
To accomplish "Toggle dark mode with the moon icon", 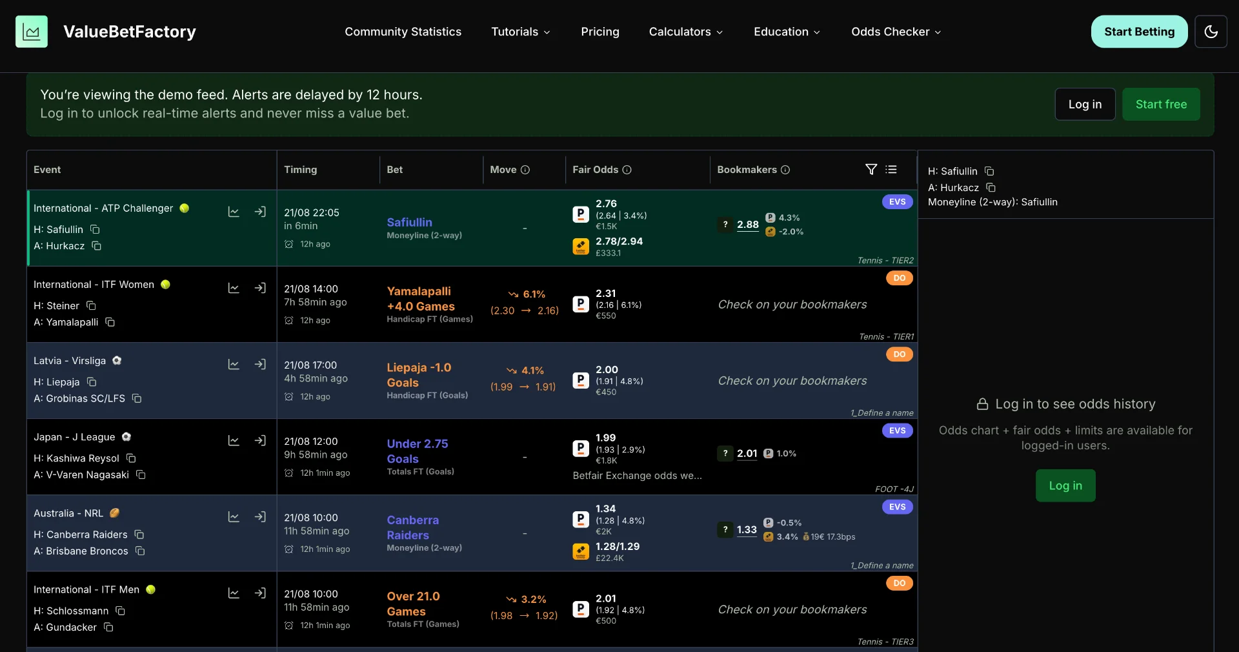I will point(1211,32).
